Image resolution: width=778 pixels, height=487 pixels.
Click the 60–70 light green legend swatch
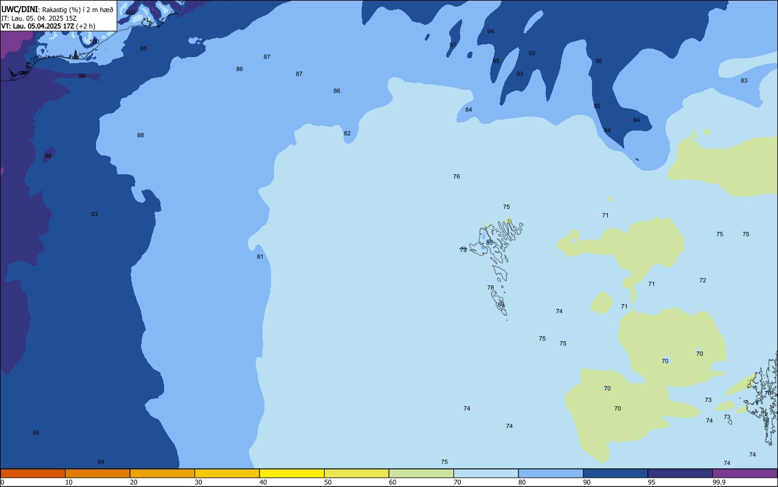click(421, 473)
